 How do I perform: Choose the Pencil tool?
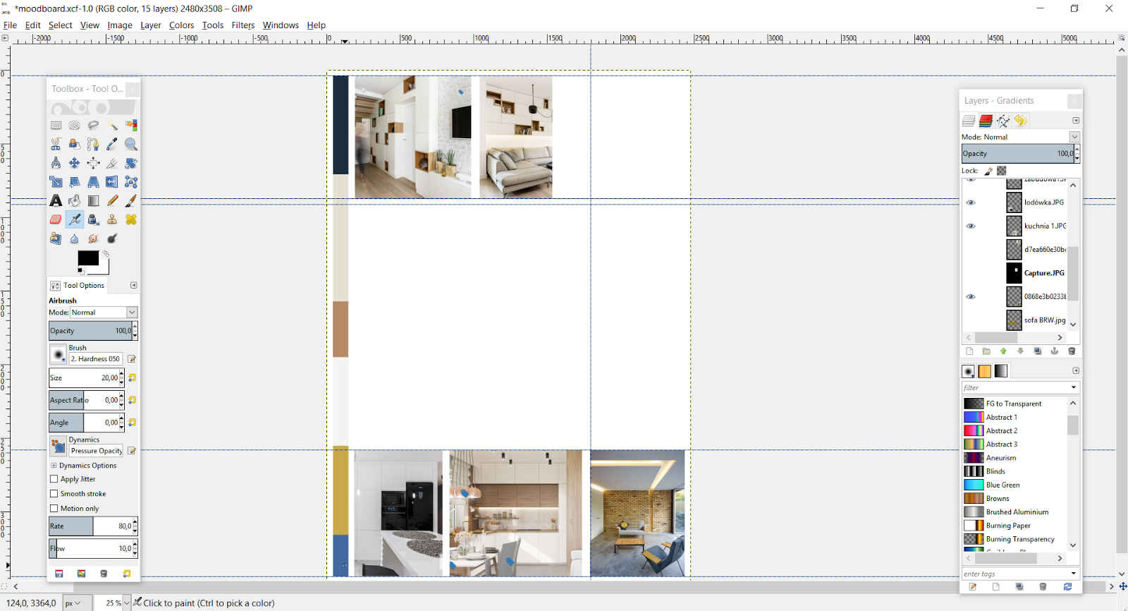(x=112, y=201)
